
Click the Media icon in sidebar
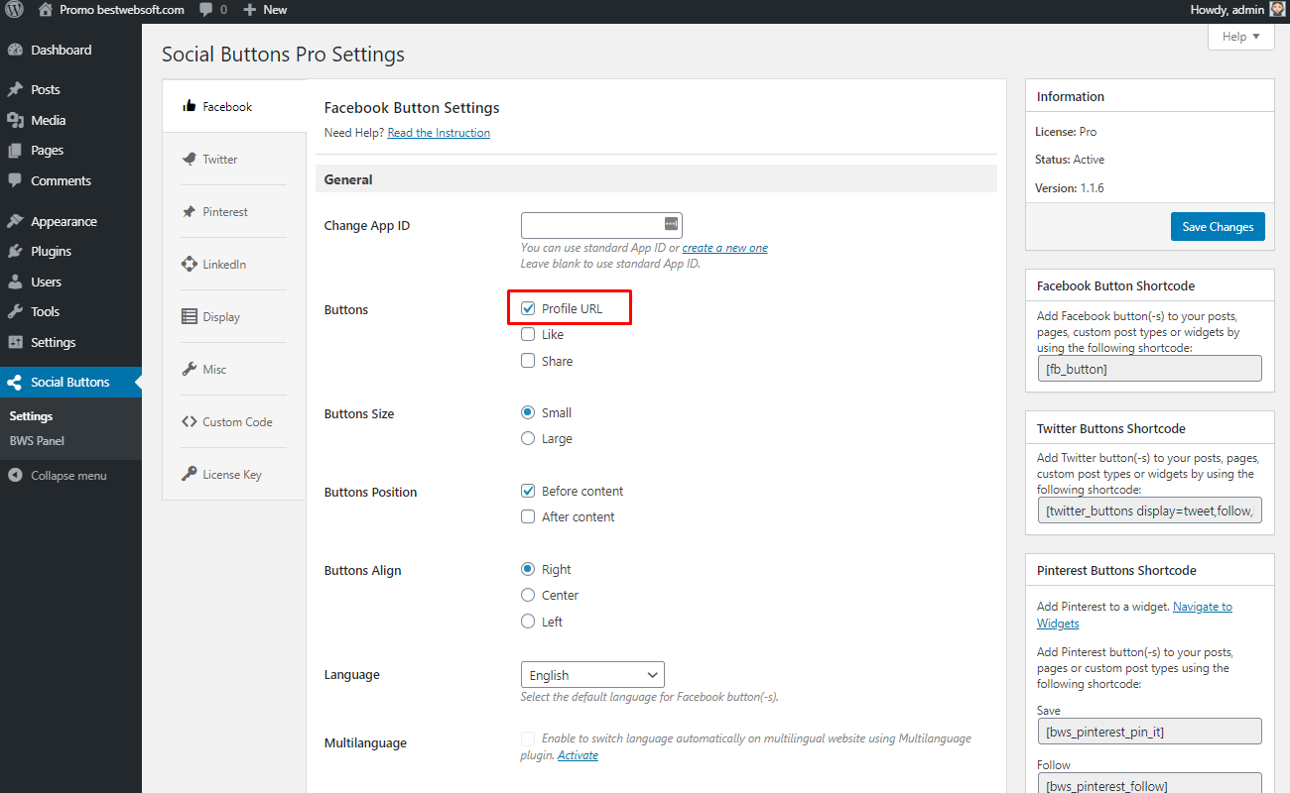pyautogui.click(x=15, y=120)
